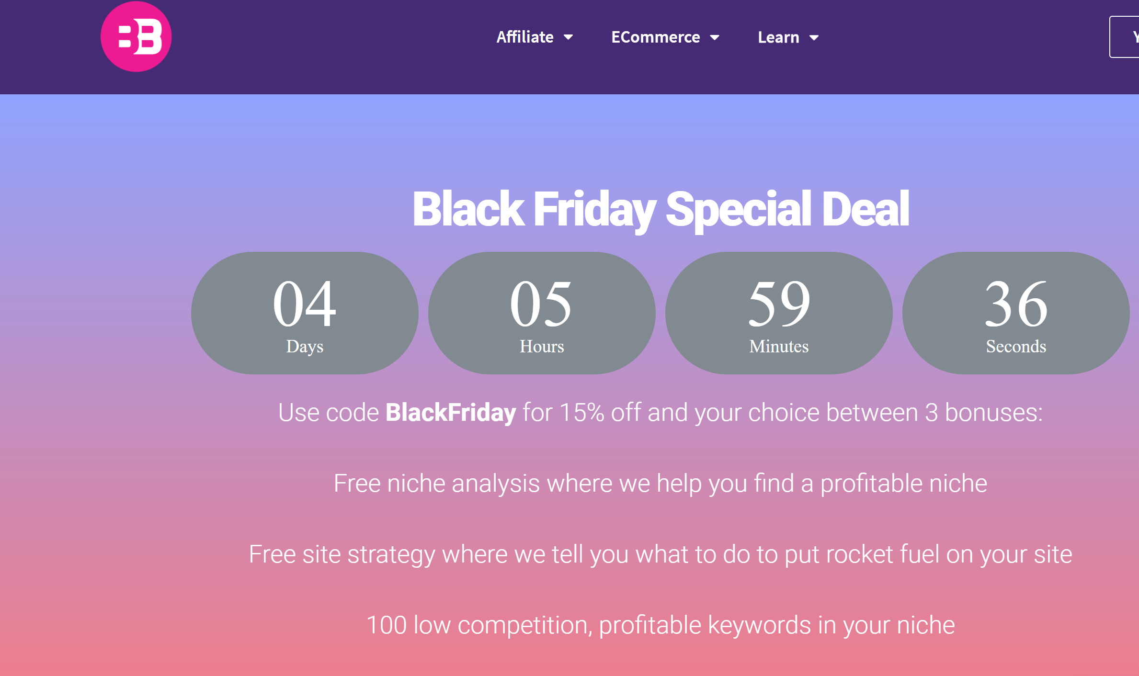This screenshot has width=1139, height=676.
Task: Click the Black Friday Special Deal heading
Action: 660,209
